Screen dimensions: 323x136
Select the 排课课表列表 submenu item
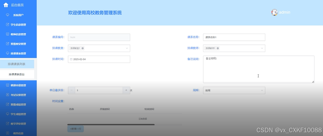point(17,64)
